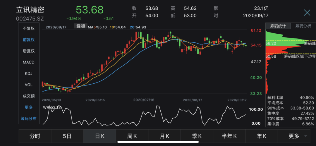Toggle 筹码分布 panel
This screenshot has height=146, width=316.
pos(29,119)
